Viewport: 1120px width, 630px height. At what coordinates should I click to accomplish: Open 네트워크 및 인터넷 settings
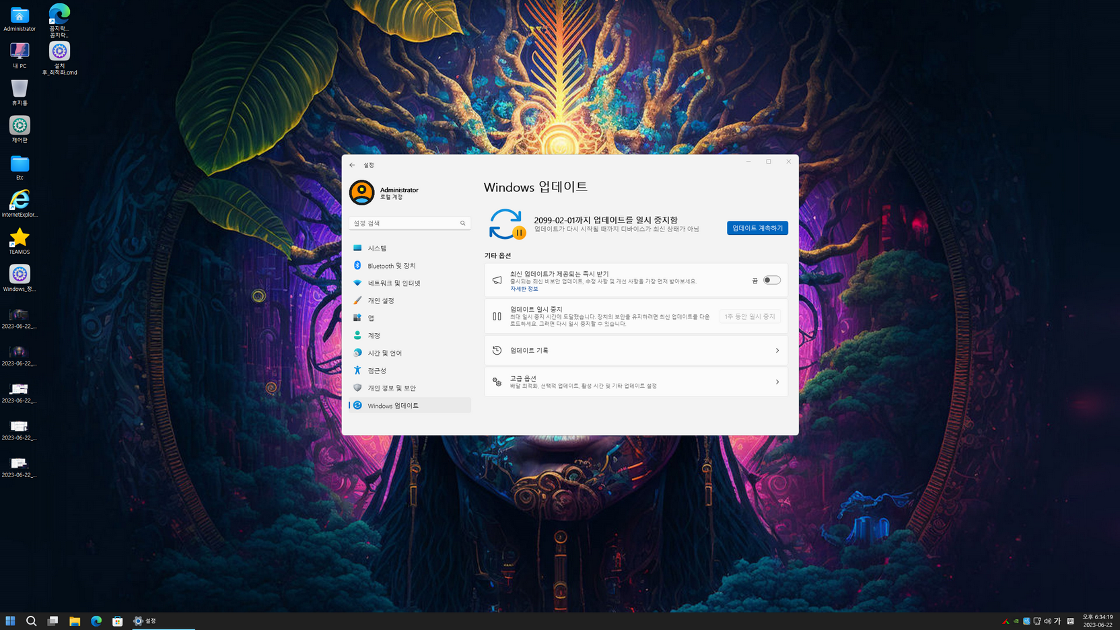[410, 283]
